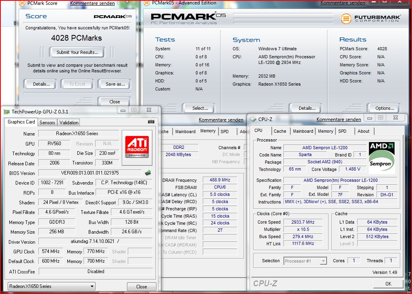This screenshot has height=294, width=412.
Task: Click Kommentare senden link in background CPU-Z window
Action: pyautogui.click(x=221, y=120)
